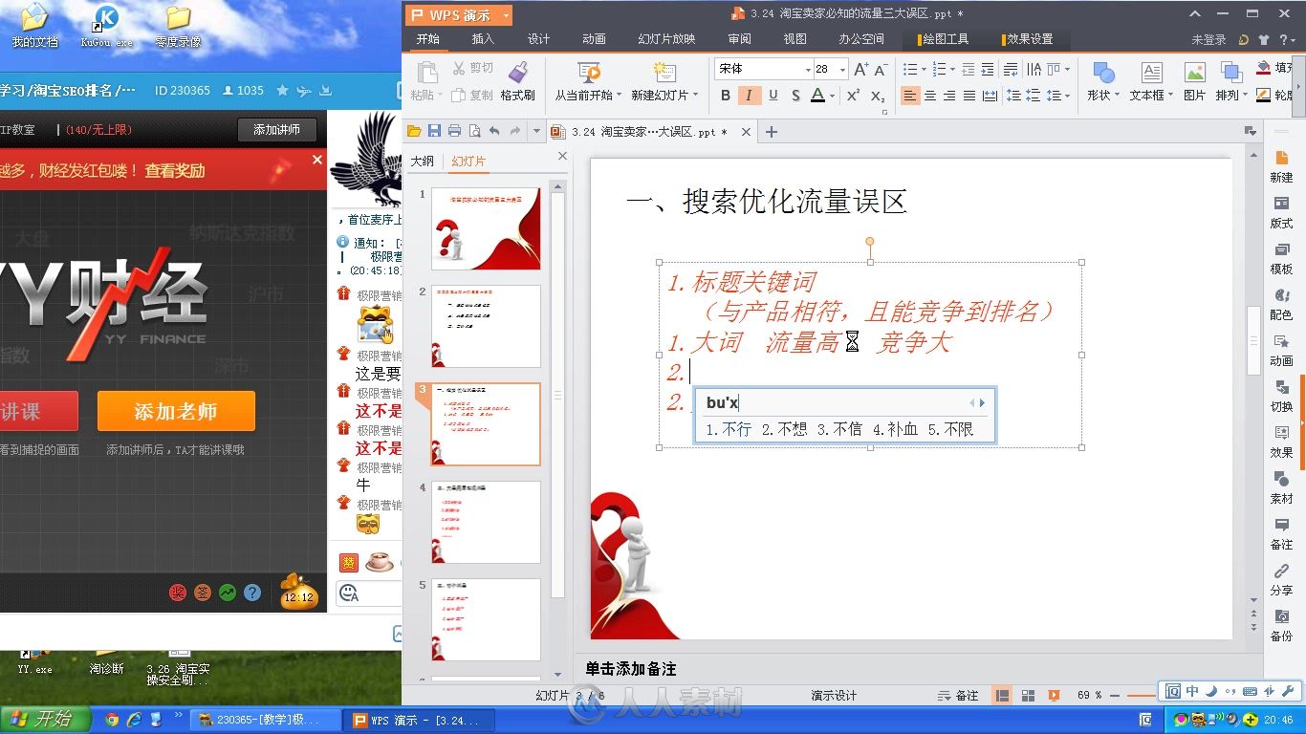Increase font size with the A+ icon
The height and width of the screenshot is (734, 1306).
[x=860, y=69]
